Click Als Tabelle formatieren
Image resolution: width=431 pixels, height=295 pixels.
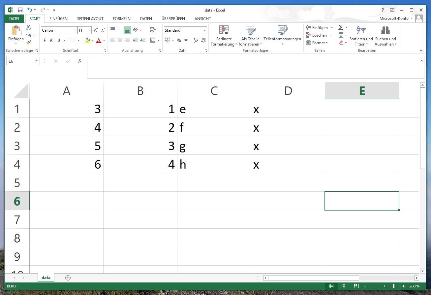tap(250, 35)
